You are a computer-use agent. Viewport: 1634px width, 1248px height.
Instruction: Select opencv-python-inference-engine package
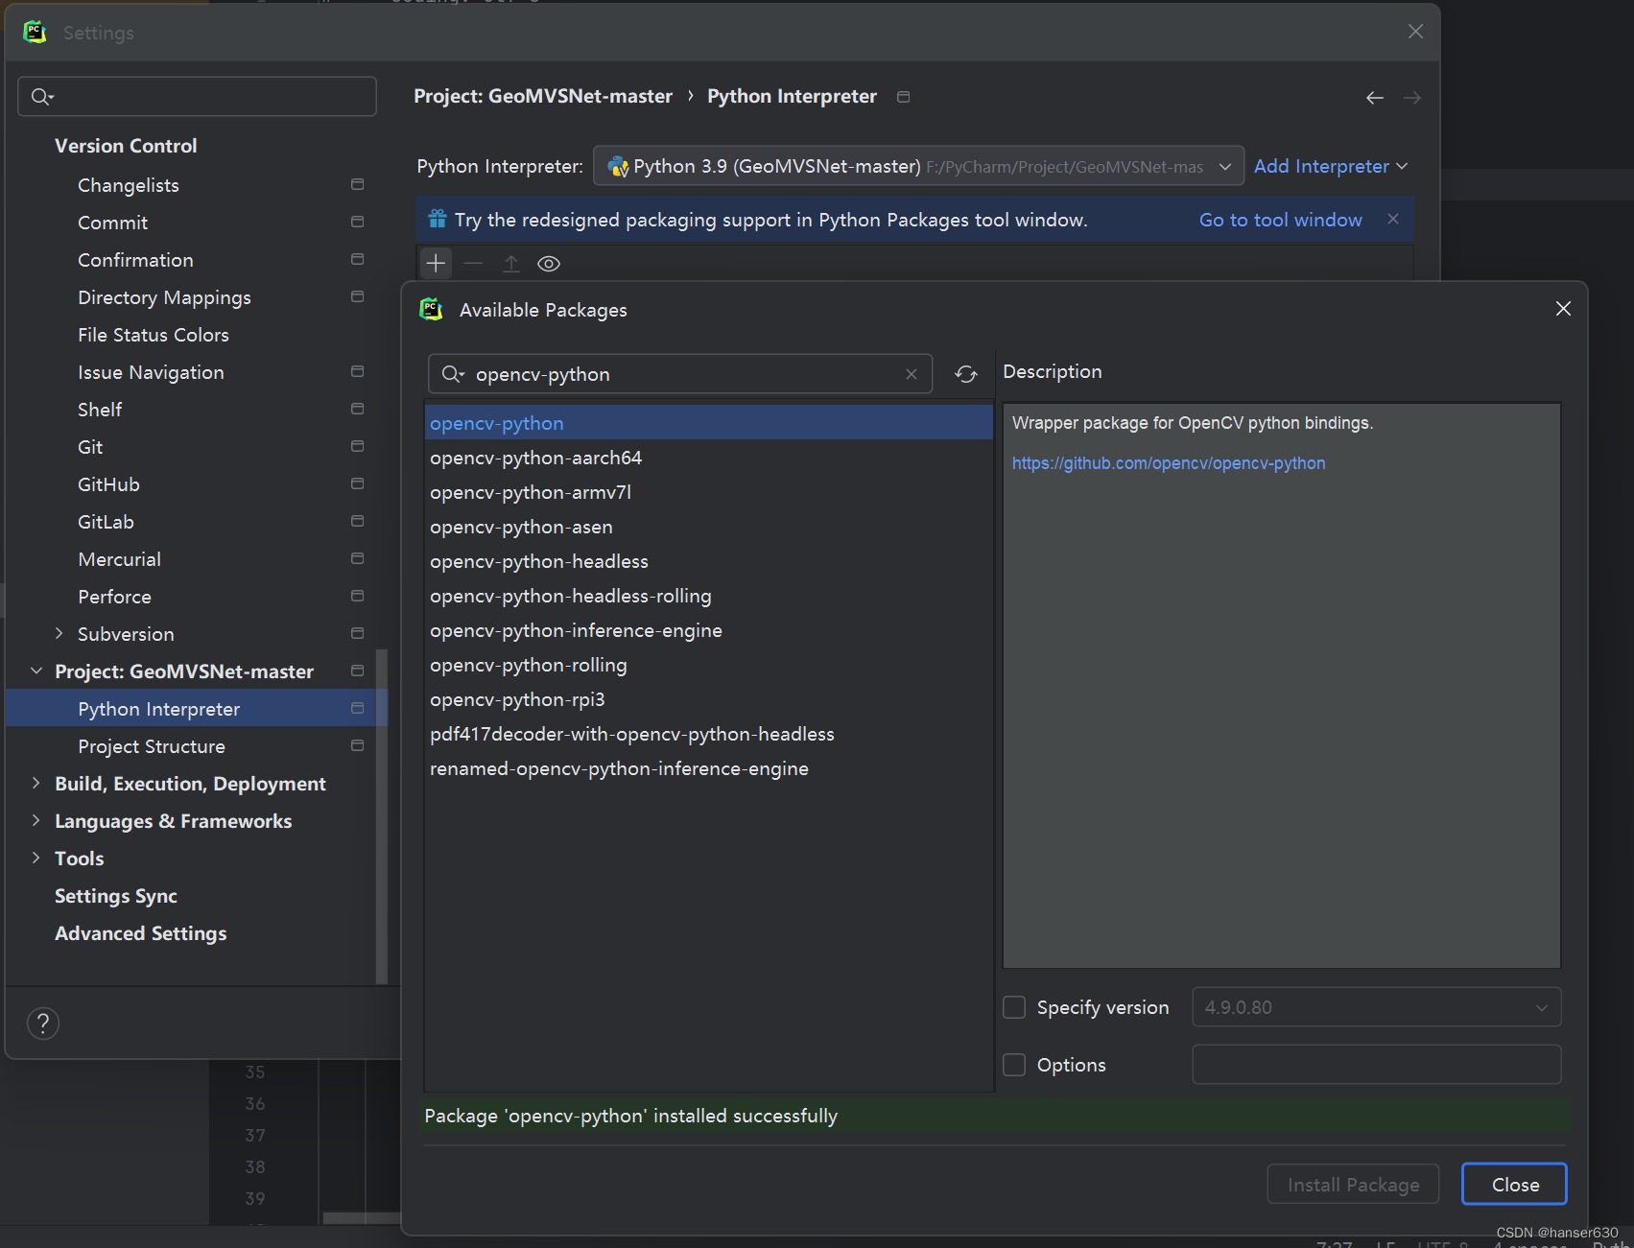coord(709,630)
